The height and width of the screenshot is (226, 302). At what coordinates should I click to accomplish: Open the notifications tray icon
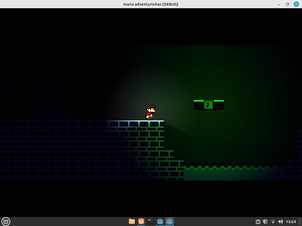258,222
